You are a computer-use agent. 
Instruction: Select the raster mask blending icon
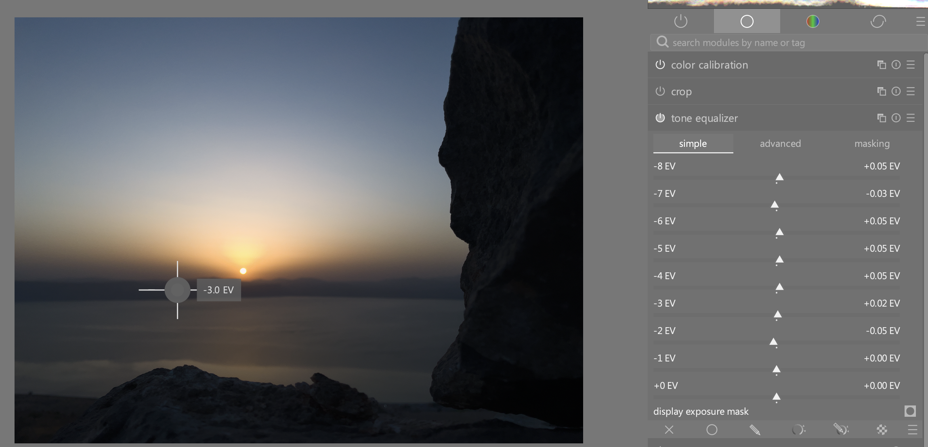(x=882, y=430)
